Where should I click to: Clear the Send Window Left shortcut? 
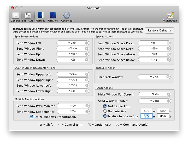(87, 43)
